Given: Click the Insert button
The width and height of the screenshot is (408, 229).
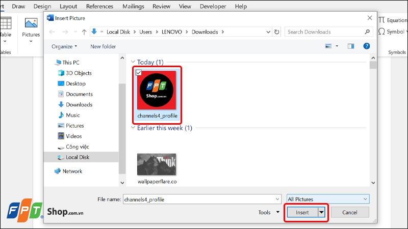Looking at the screenshot, I should (302, 212).
